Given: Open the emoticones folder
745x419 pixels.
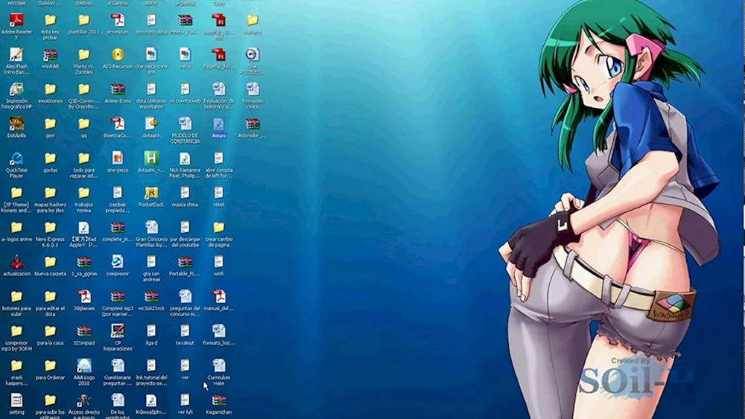Looking at the screenshot, I should [51, 90].
